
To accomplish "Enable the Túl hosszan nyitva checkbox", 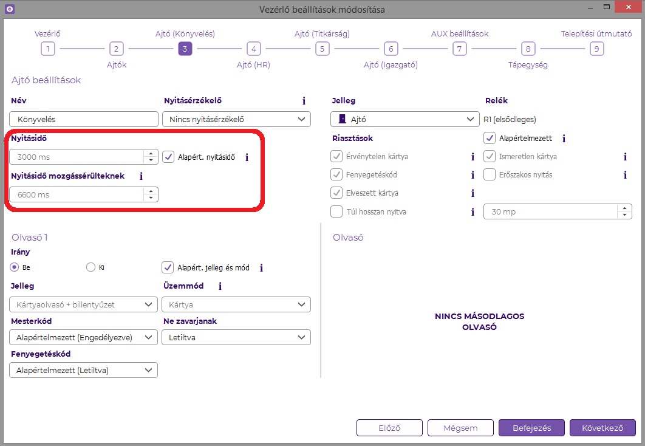I will tap(336, 212).
